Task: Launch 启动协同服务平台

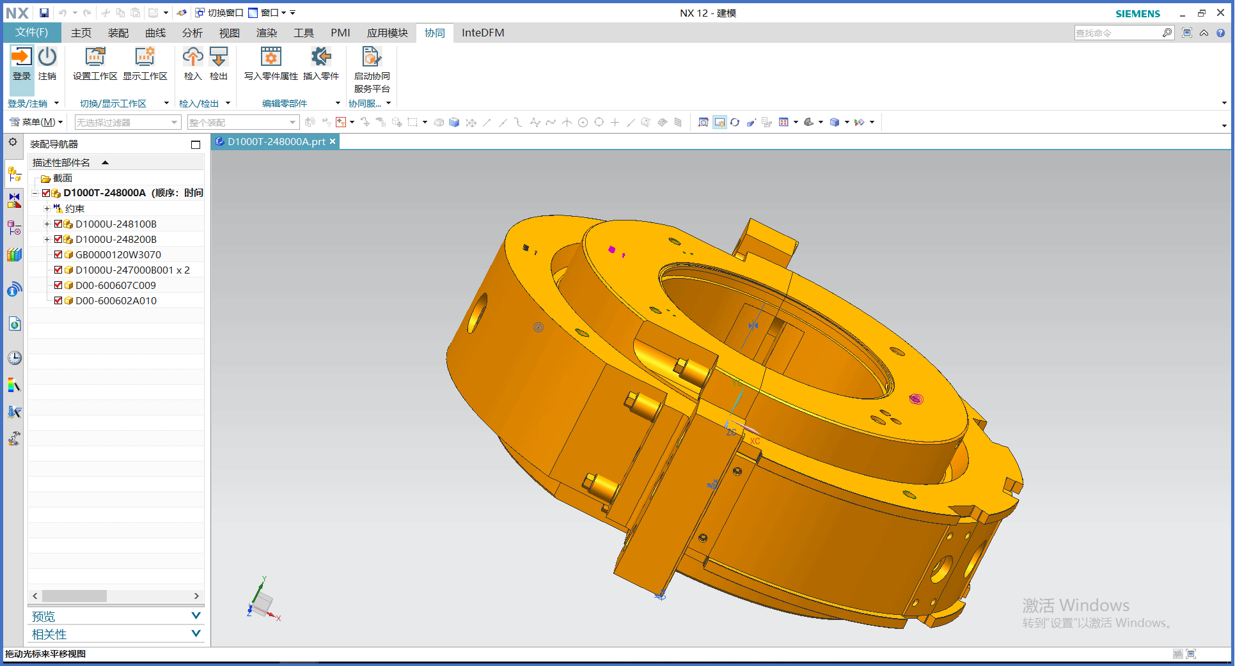Action: pyautogui.click(x=372, y=70)
